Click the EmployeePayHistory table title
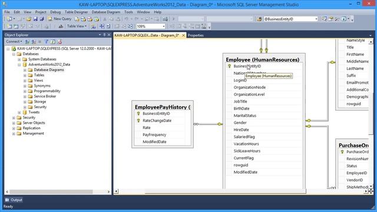This screenshot has width=377, height=212. [x=163, y=107]
